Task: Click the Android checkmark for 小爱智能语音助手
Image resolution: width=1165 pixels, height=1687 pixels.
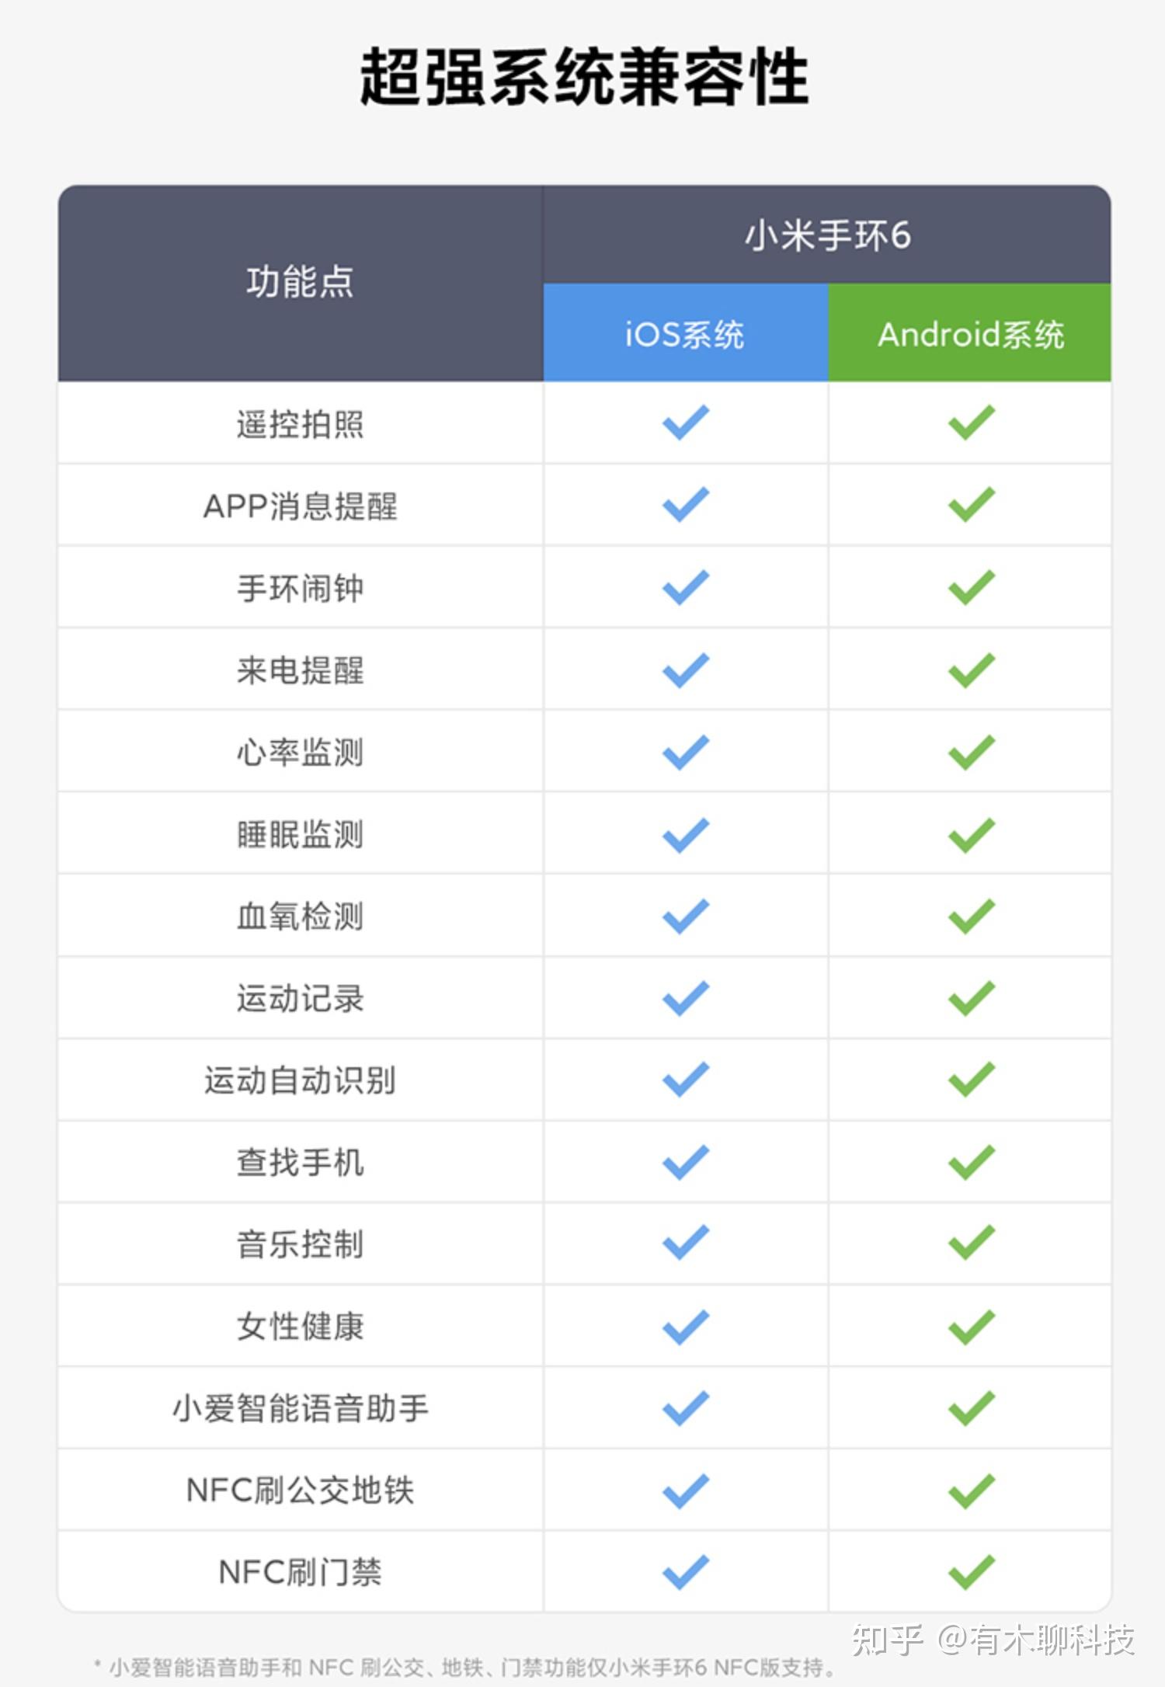Action: pyautogui.click(x=972, y=1408)
